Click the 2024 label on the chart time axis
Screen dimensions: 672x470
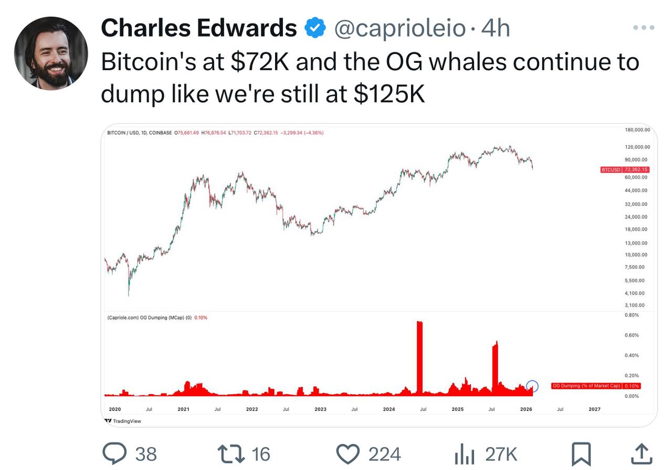point(389,409)
